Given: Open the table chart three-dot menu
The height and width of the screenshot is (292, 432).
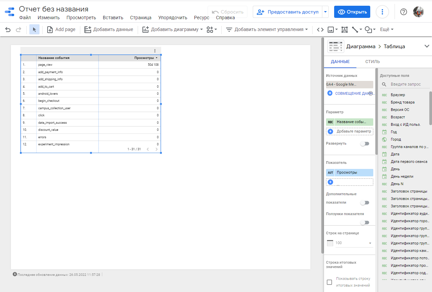Looking at the screenshot, I should click(x=155, y=51).
